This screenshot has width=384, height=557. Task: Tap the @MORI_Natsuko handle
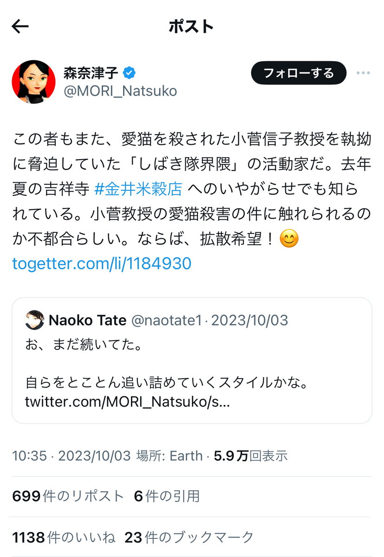tap(120, 91)
